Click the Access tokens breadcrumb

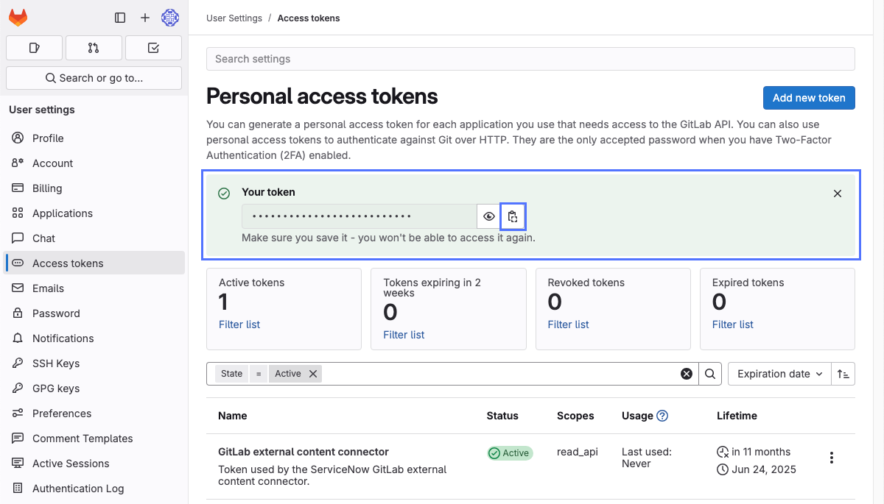tap(309, 18)
